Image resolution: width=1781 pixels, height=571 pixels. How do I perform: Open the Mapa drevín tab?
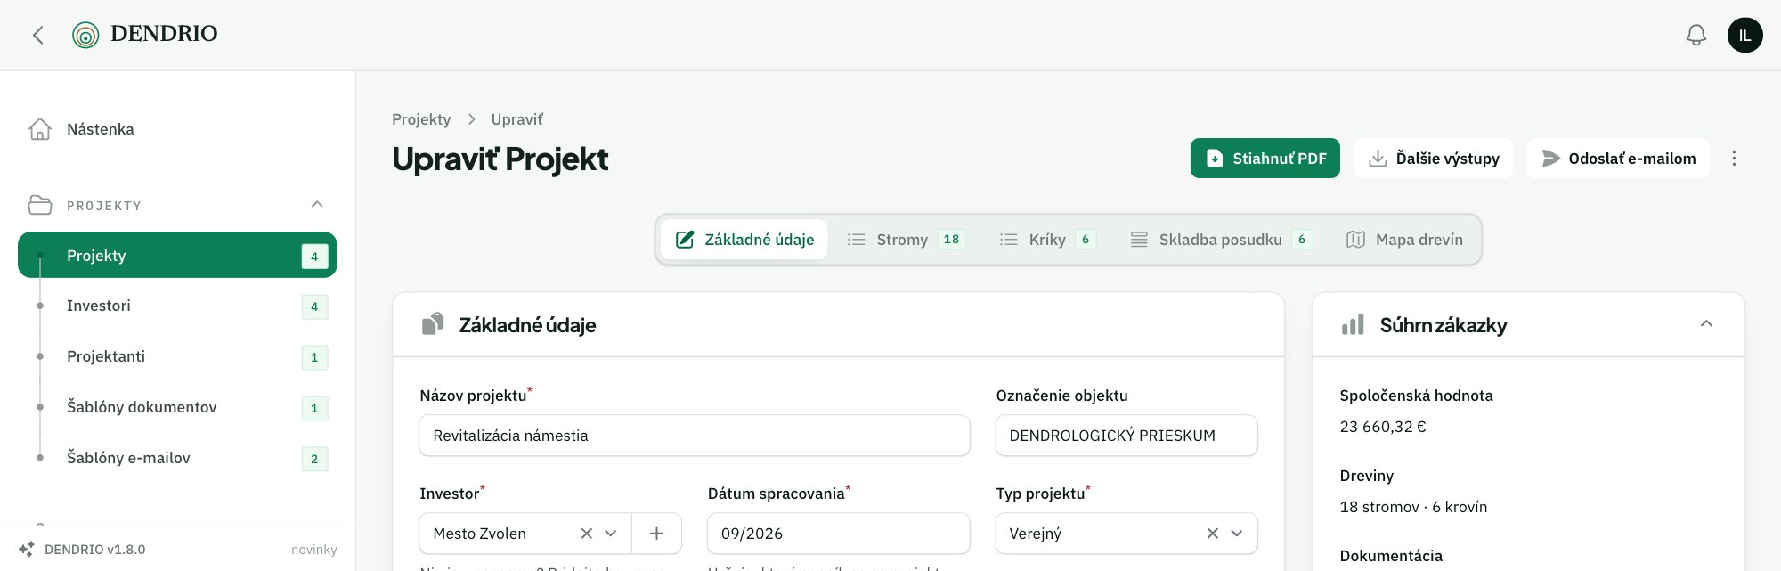click(x=1405, y=240)
